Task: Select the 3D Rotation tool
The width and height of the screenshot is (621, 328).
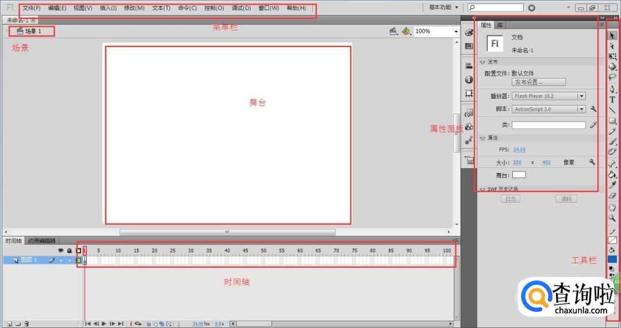Action: point(612,67)
